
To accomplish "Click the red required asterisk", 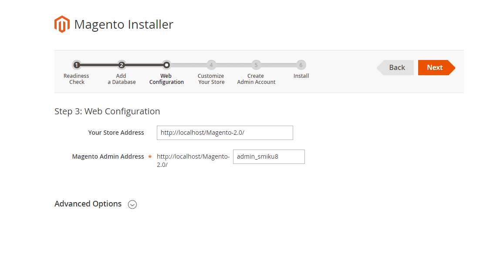I will pyautogui.click(x=150, y=157).
